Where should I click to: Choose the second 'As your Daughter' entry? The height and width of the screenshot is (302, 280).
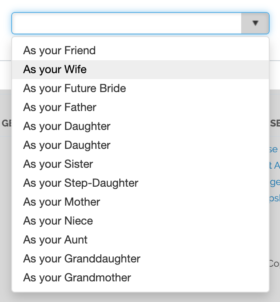[x=67, y=145]
